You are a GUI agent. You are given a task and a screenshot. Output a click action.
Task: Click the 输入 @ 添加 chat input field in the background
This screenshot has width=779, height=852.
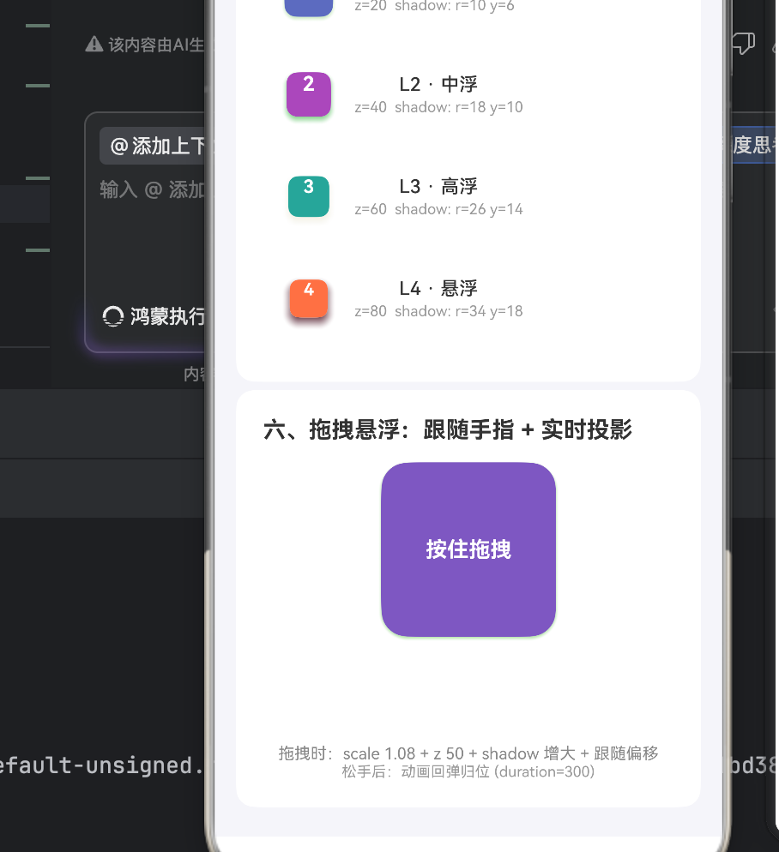pos(151,189)
